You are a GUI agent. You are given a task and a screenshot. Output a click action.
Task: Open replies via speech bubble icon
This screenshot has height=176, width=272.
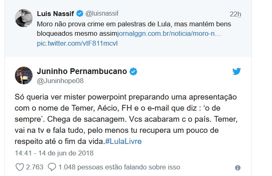[x=52, y=167]
